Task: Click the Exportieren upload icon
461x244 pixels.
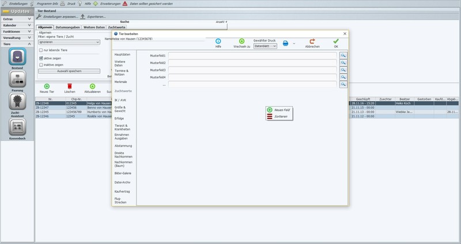Action: click(x=82, y=17)
